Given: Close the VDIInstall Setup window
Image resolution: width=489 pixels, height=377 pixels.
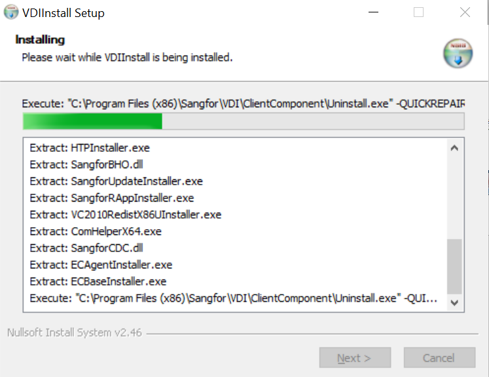Looking at the screenshot, I should pos(465,12).
